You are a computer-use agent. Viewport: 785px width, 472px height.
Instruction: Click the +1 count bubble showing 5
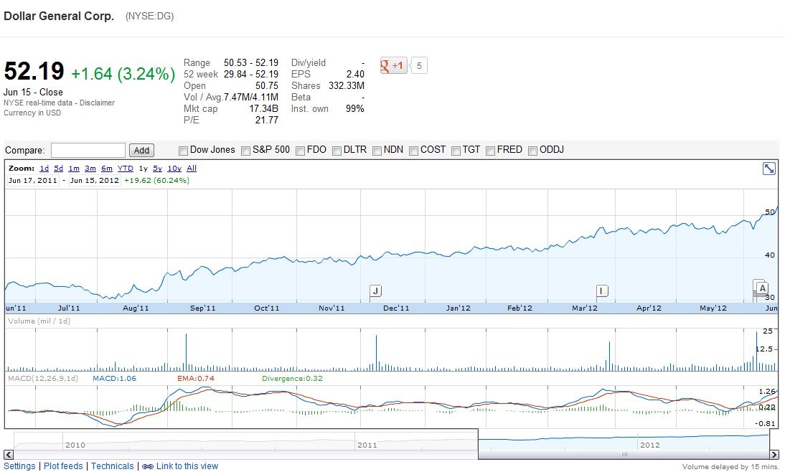(419, 65)
